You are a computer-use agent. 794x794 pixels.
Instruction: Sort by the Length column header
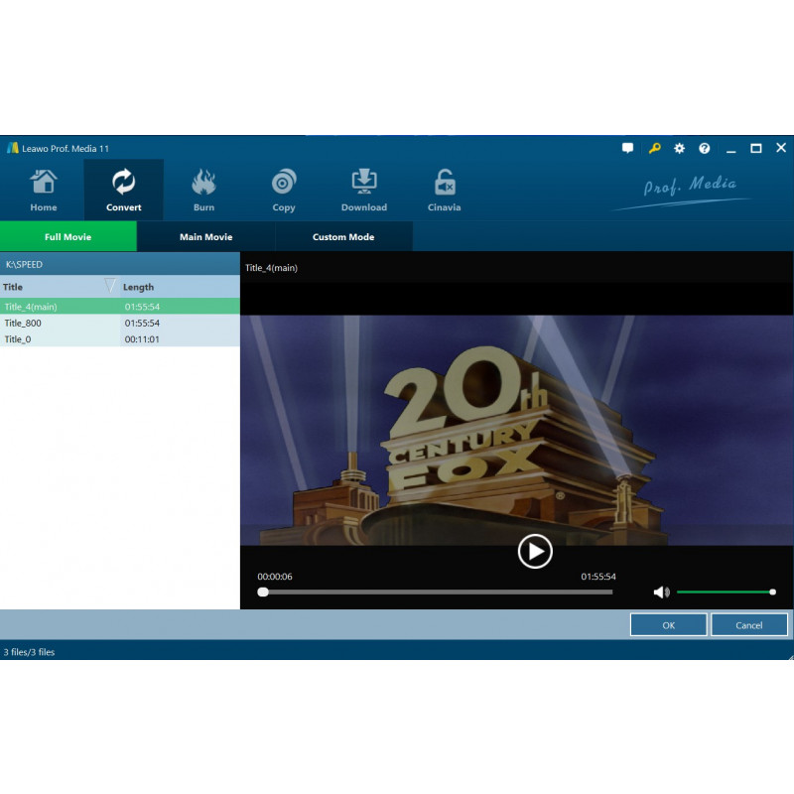180,287
